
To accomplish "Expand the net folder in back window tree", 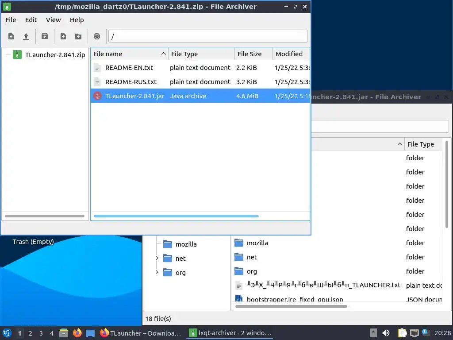I will pos(157,258).
